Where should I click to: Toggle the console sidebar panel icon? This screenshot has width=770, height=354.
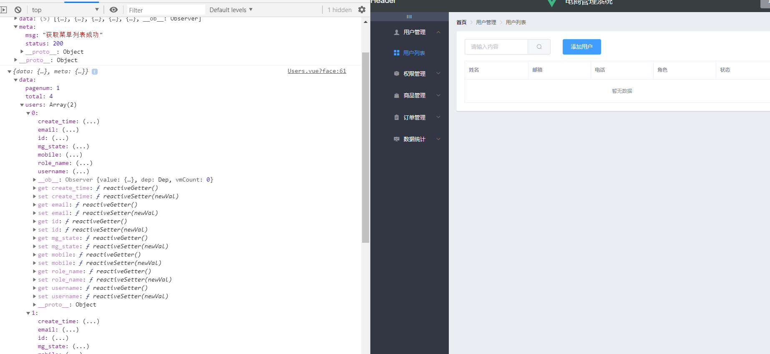click(x=3, y=10)
